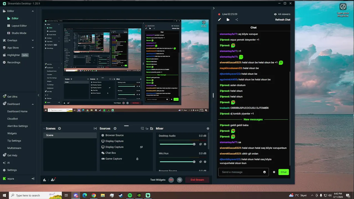
Task: Click the Highlighter sidebar icon
Action: [x=4, y=55]
